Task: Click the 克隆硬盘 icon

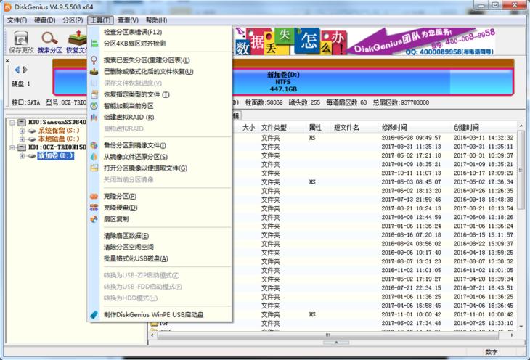Action: click(94, 208)
